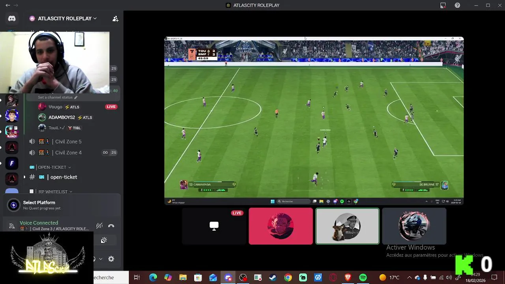Click the Voice Connected status text
505x284 pixels.
39,223
